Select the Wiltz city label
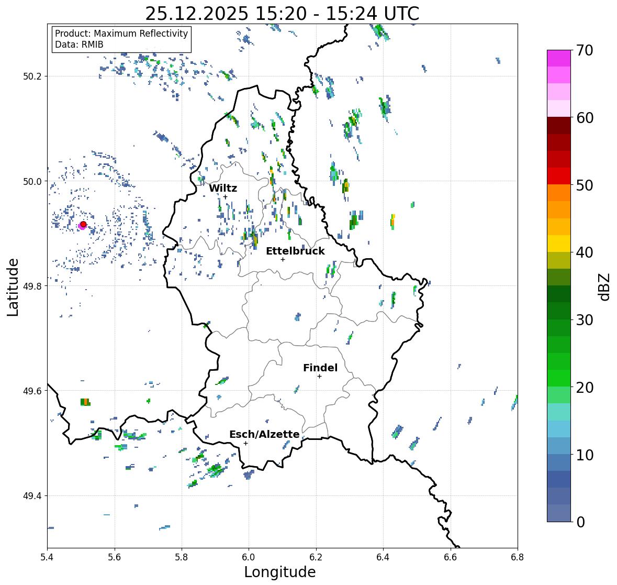617x585 pixels. coord(223,188)
